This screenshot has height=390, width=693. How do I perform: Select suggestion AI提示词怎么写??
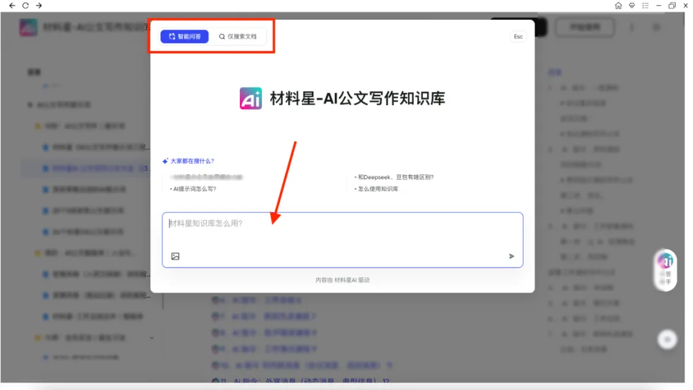194,189
